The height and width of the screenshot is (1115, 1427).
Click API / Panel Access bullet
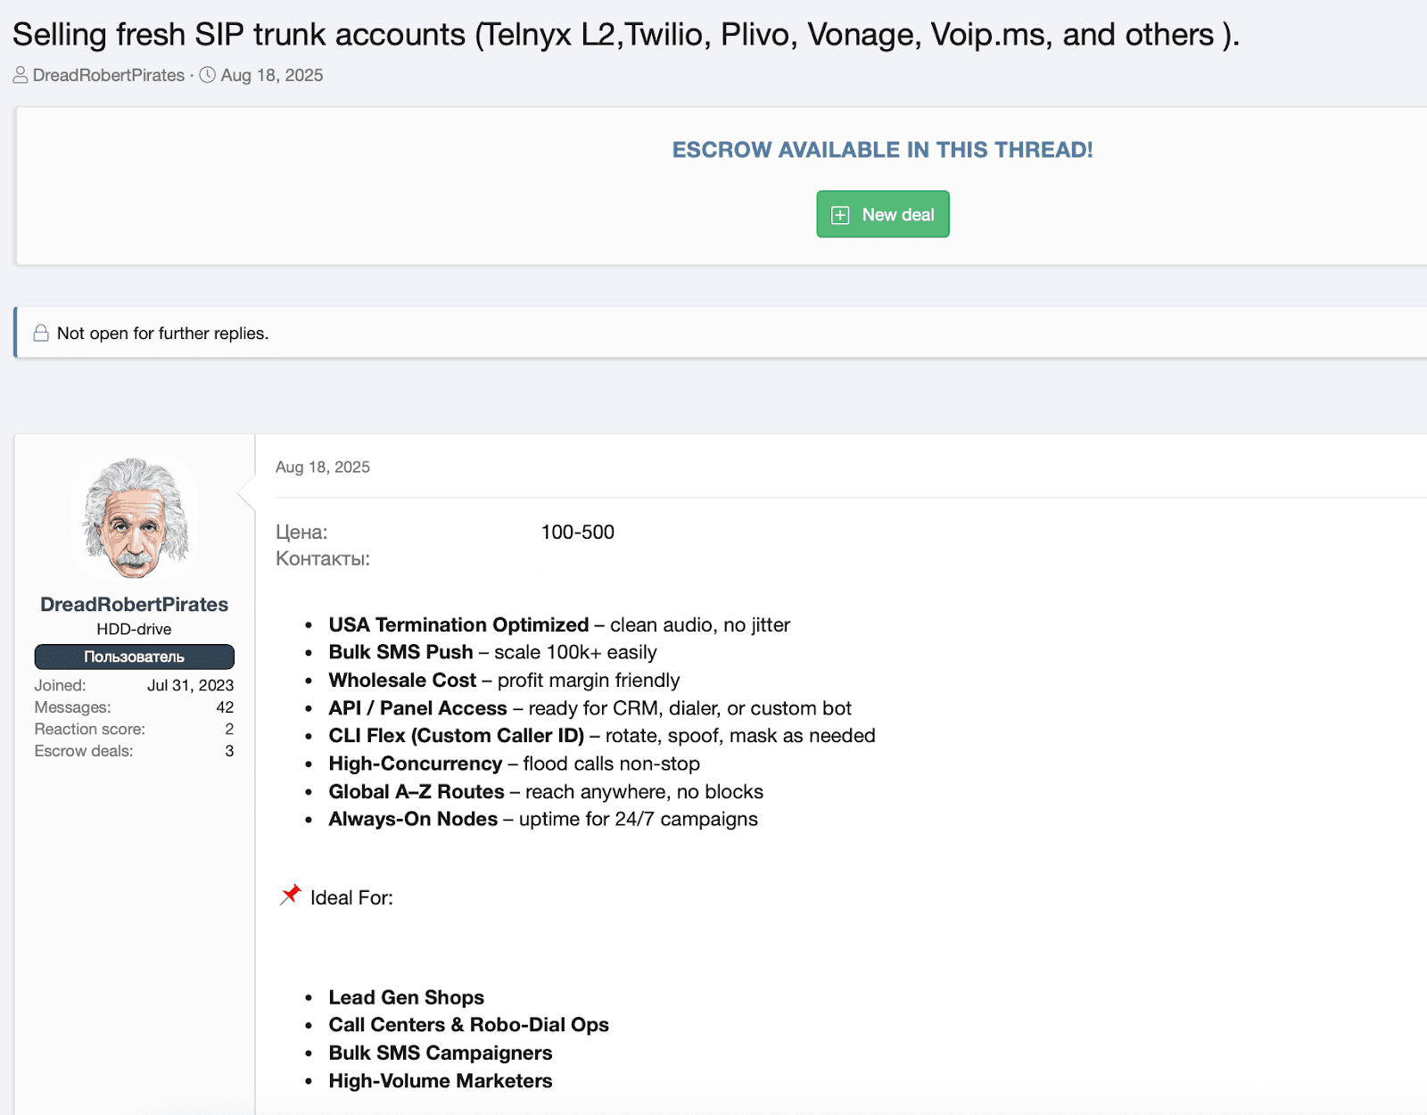pos(590,708)
